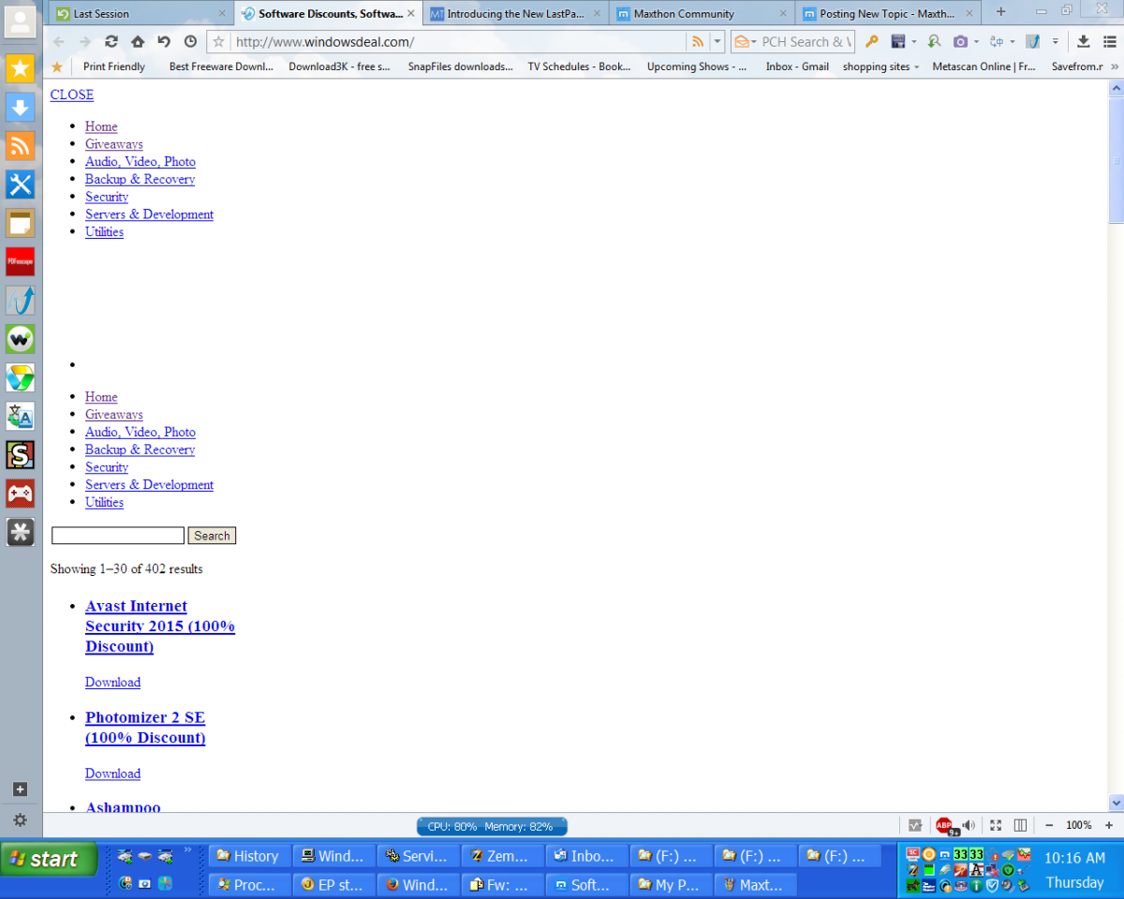This screenshot has height=899, width=1124.
Task: Click the CLOSE link on the page
Action: [x=72, y=95]
